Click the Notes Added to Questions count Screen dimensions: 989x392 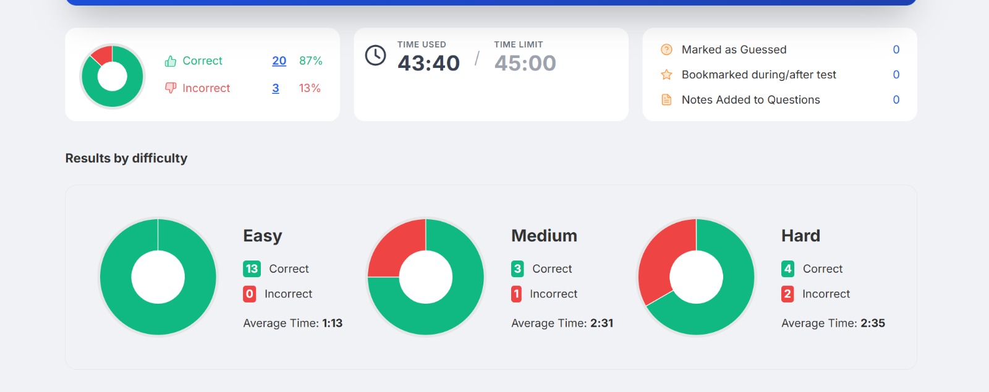click(x=896, y=100)
